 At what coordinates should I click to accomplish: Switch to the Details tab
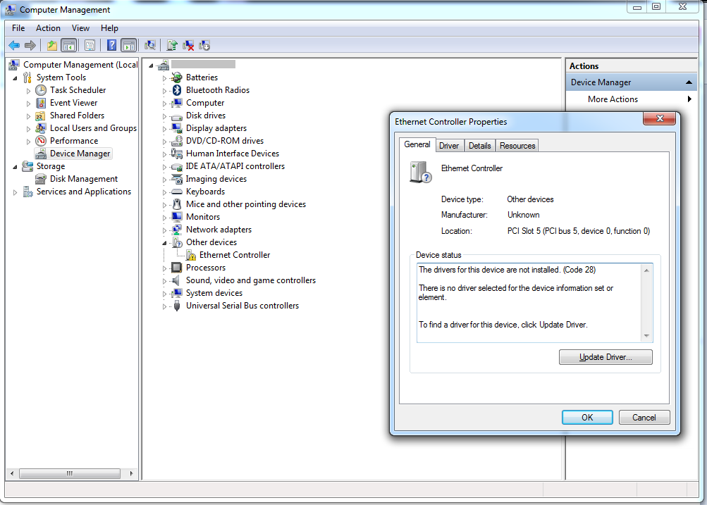480,146
